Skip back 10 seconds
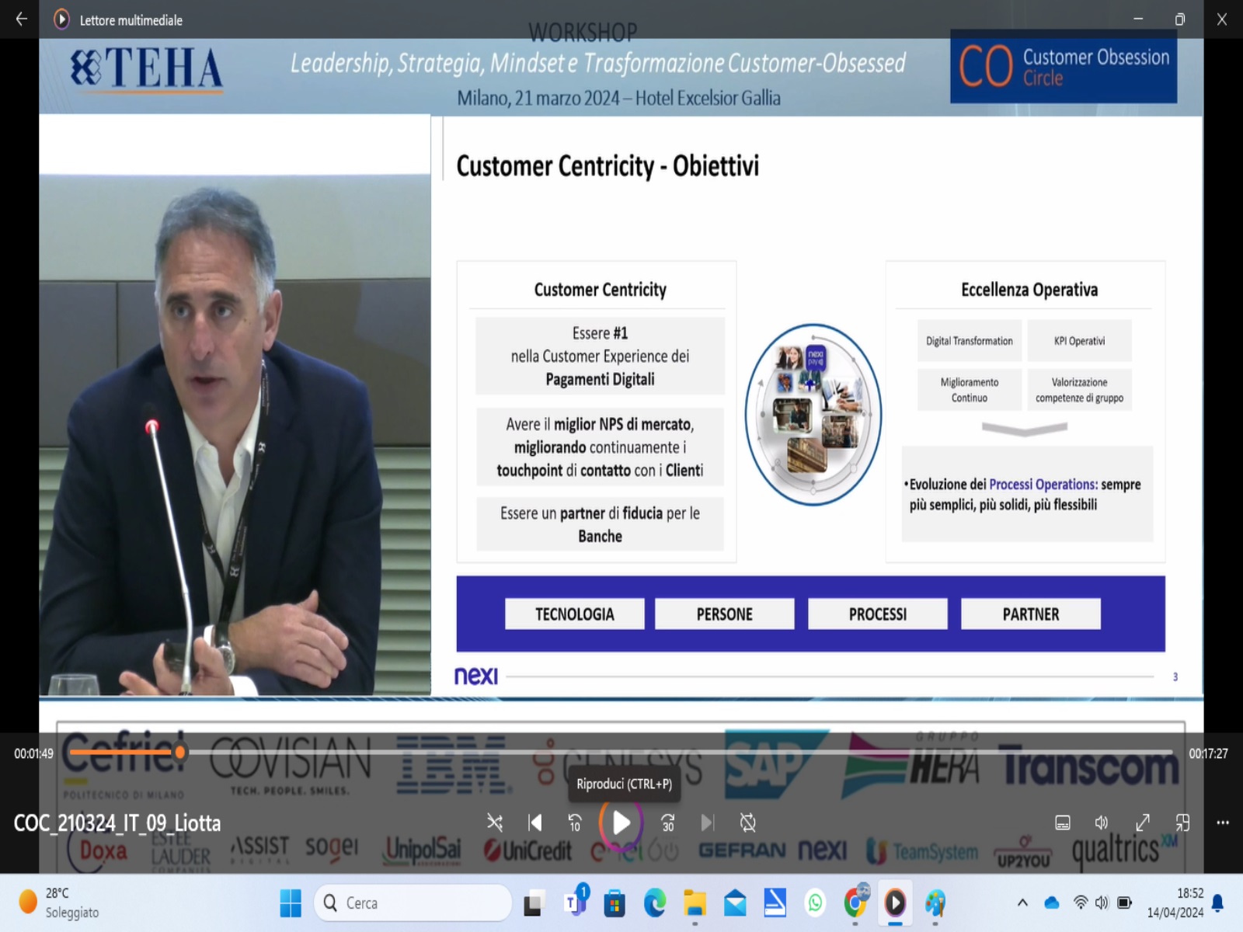Screen dimensions: 1243x932 click(x=575, y=822)
